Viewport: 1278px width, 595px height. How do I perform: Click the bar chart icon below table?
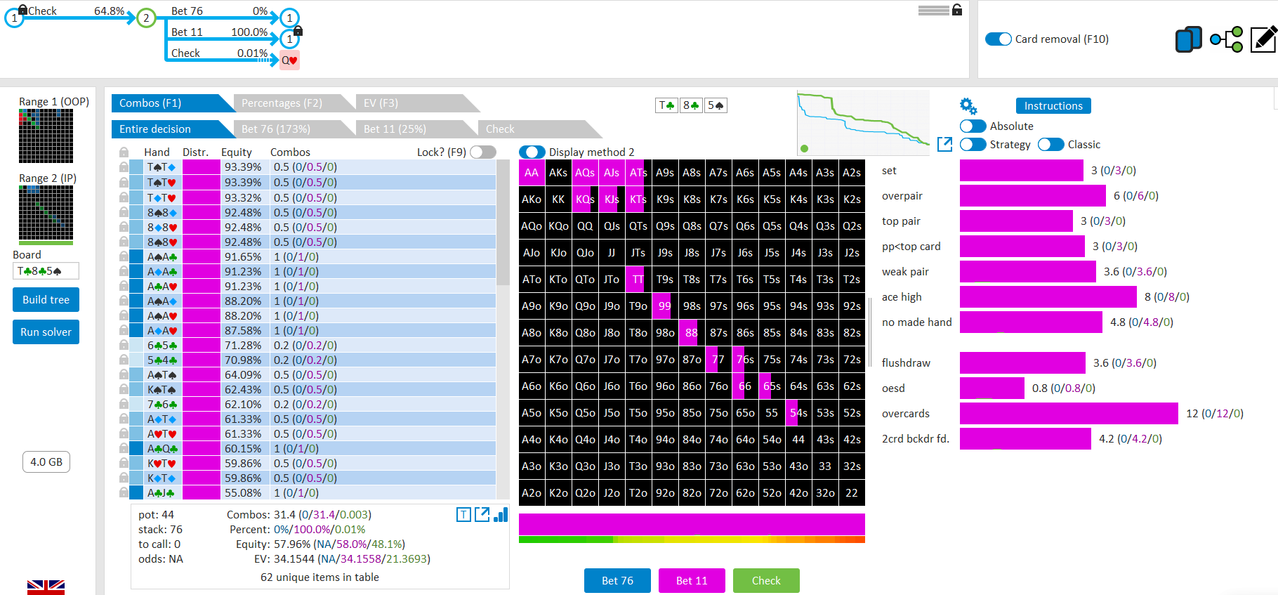point(501,515)
